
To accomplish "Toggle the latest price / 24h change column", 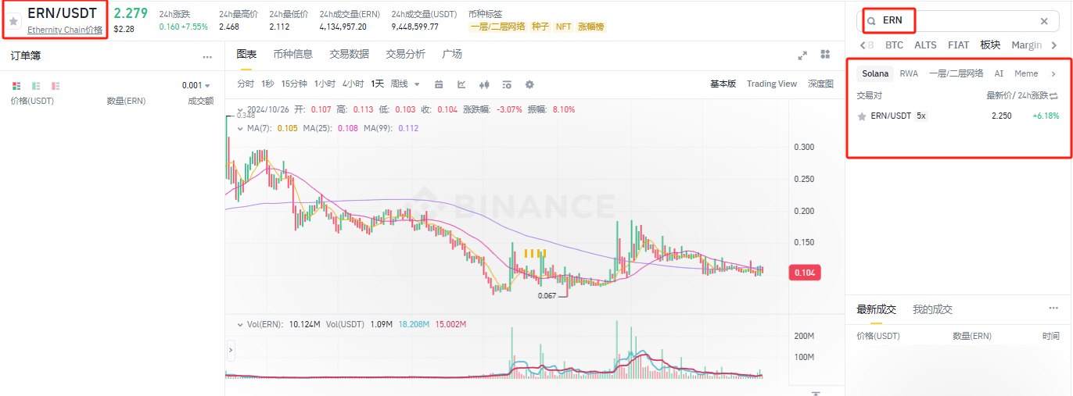I will [1053, 95].
